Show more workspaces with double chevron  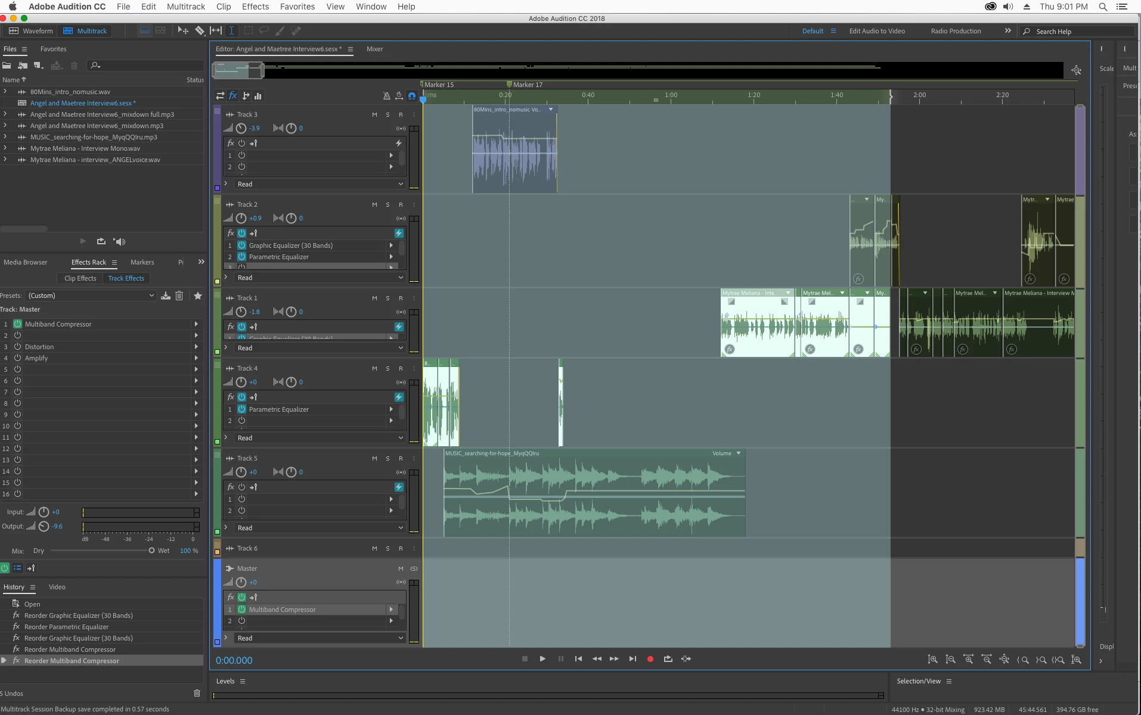(1007, 31)
